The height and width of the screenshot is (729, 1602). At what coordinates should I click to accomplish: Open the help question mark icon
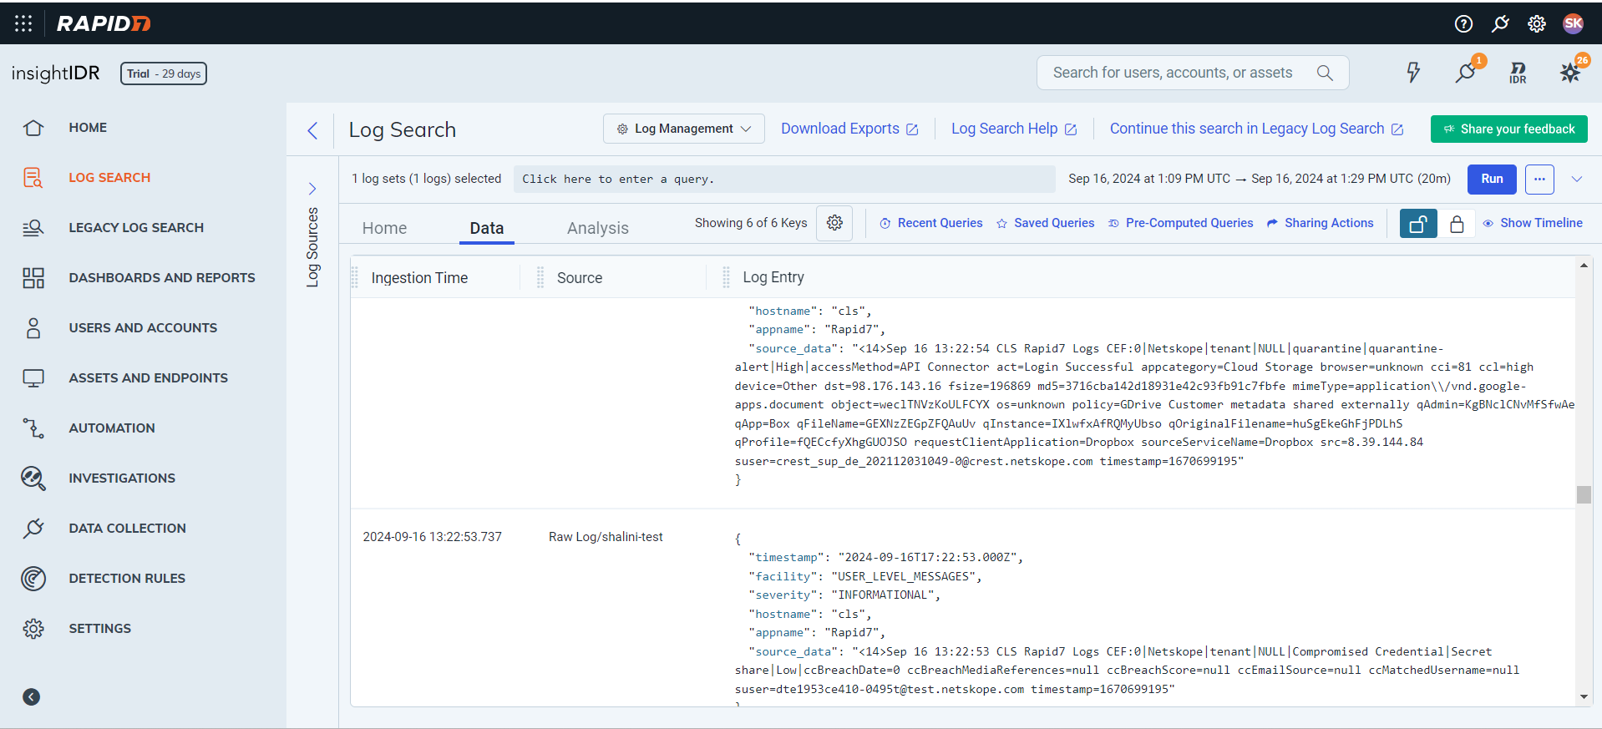(x=1463, y=23)
